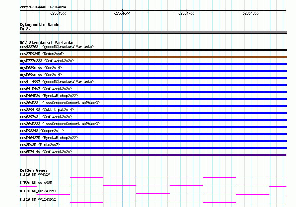This screenshot has height=207, width=296.
Task: Open the KIF2A|NM_001243952 transcript label
Action: 38,199
